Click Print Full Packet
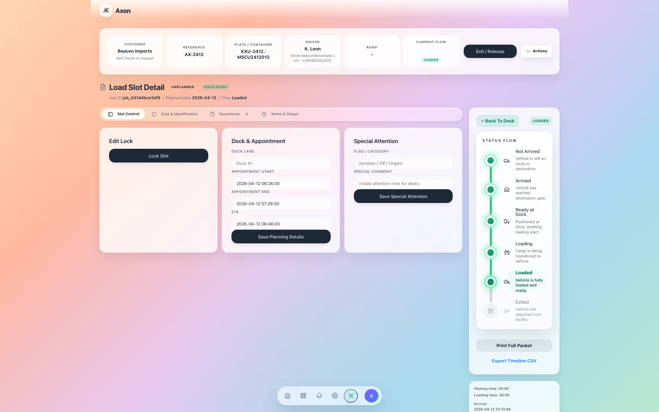659x412 pixels. pos(514,346)
